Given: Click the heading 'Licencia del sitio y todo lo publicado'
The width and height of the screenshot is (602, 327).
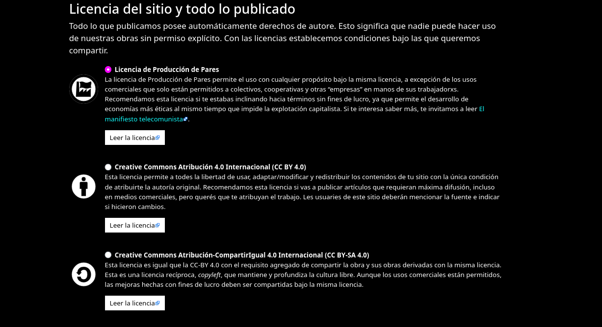Looking at the screenshot, I should click(182, 9).
